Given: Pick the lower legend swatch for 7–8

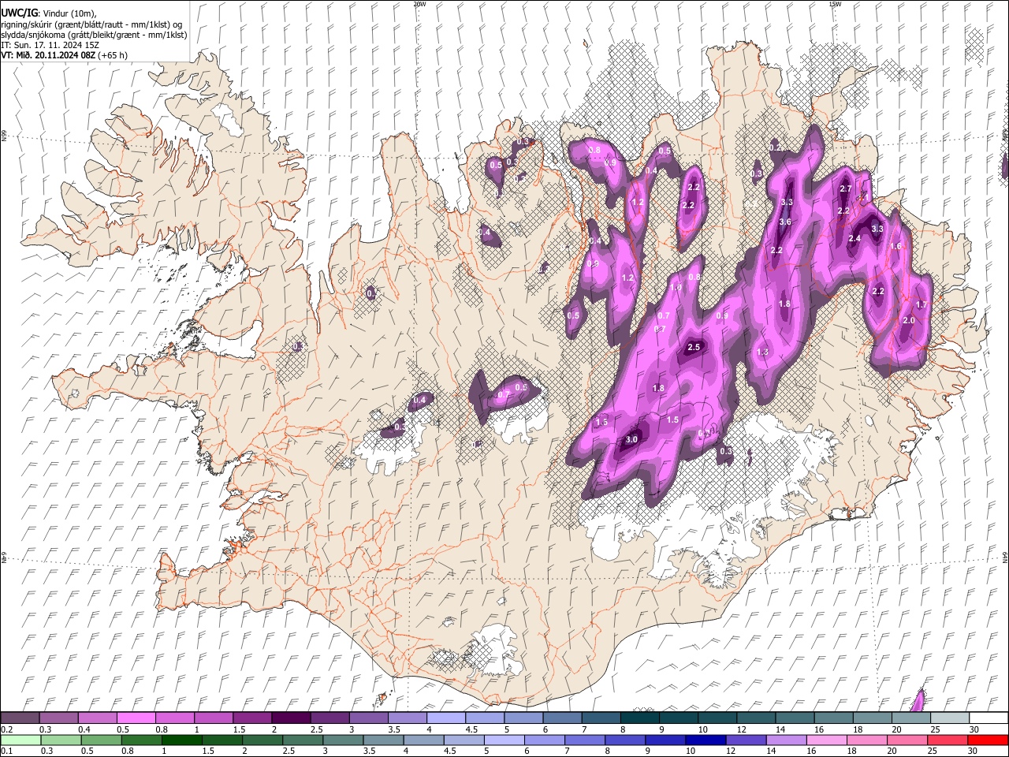Looking at the screenshot, I should point(584,740).
